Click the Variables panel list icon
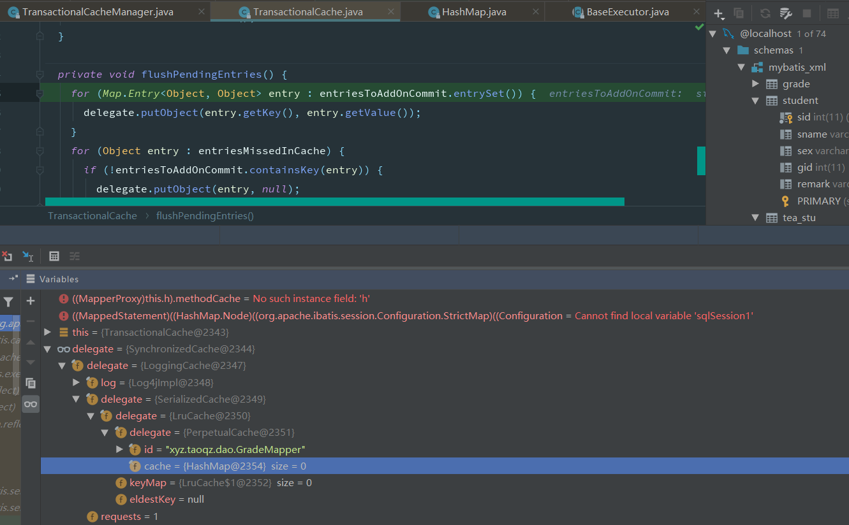The image size is (849, 525). click(30, 279)
